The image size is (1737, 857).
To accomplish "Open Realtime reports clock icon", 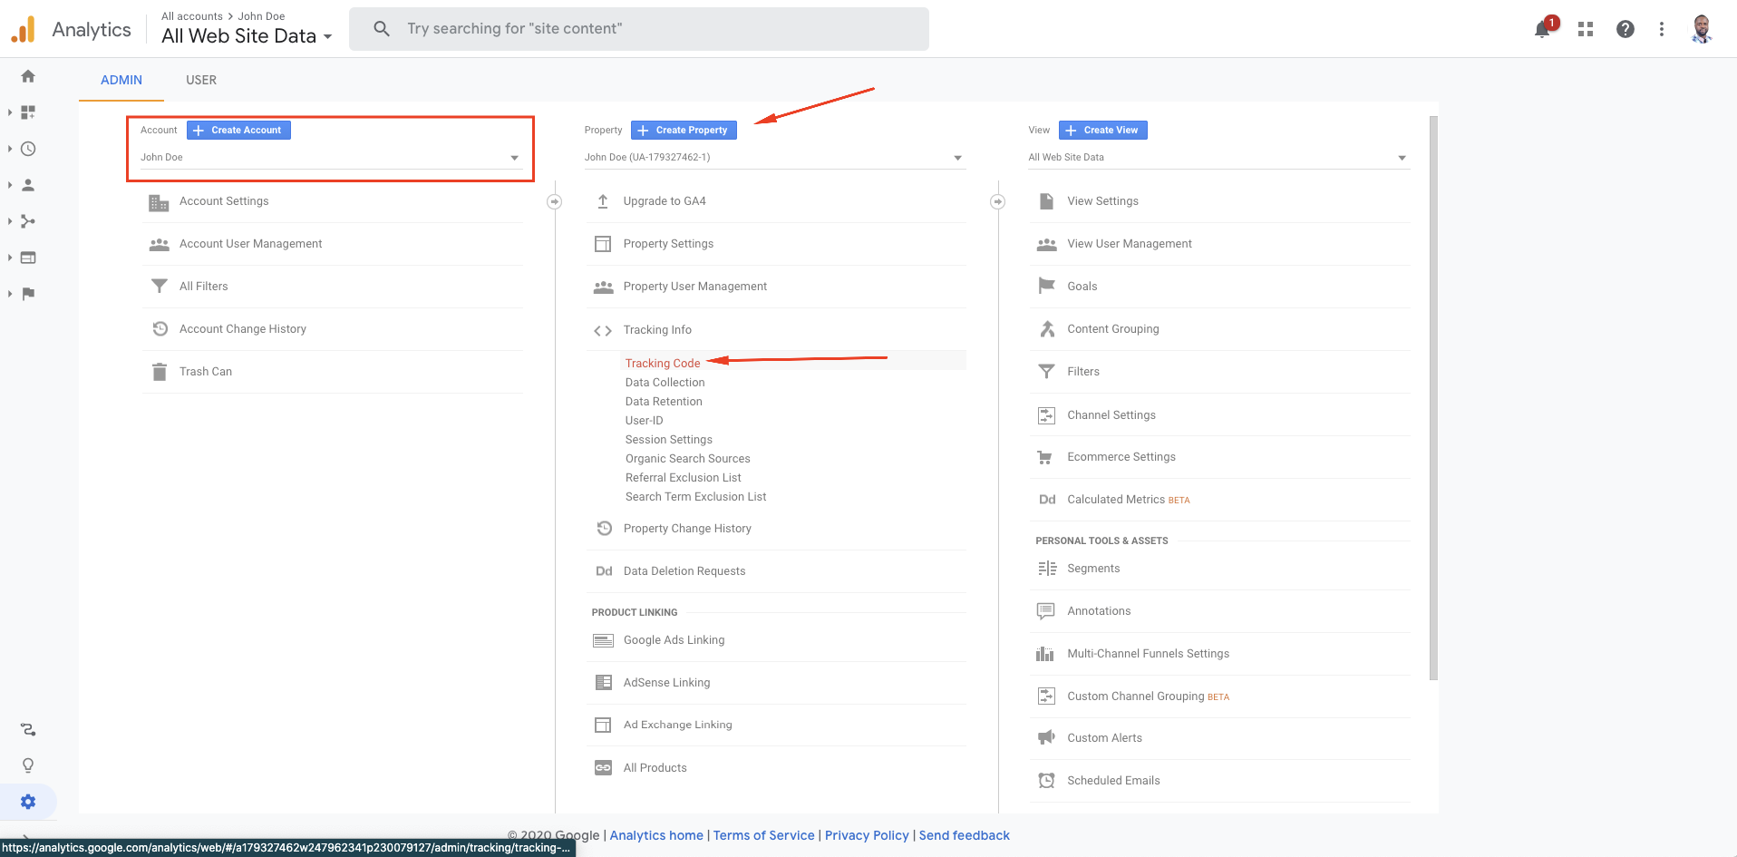I will (x=28, y=149).
